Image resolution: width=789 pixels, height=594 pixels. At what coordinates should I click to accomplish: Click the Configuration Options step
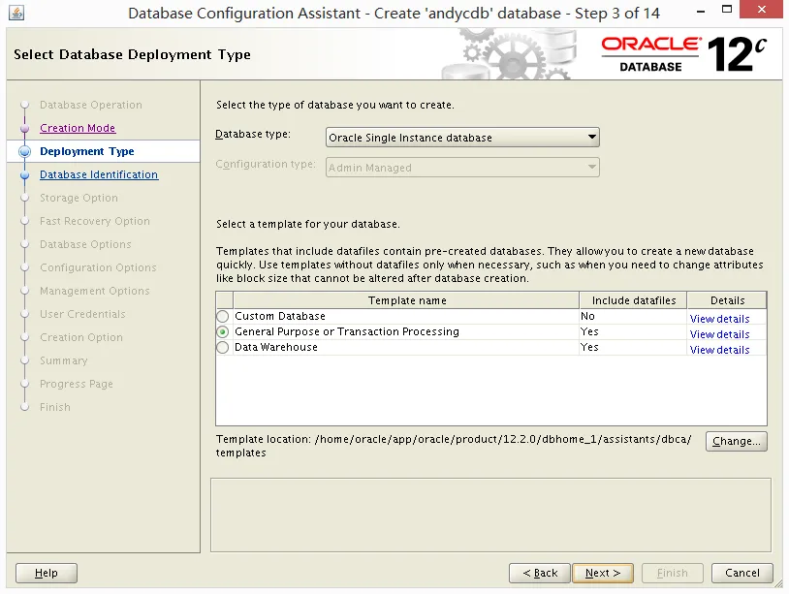click(98, 267)
